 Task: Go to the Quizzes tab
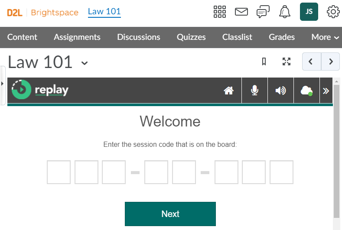point(191,37)
